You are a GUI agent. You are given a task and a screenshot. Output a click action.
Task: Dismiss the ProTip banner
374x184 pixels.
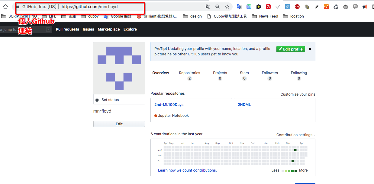[310, 49]
